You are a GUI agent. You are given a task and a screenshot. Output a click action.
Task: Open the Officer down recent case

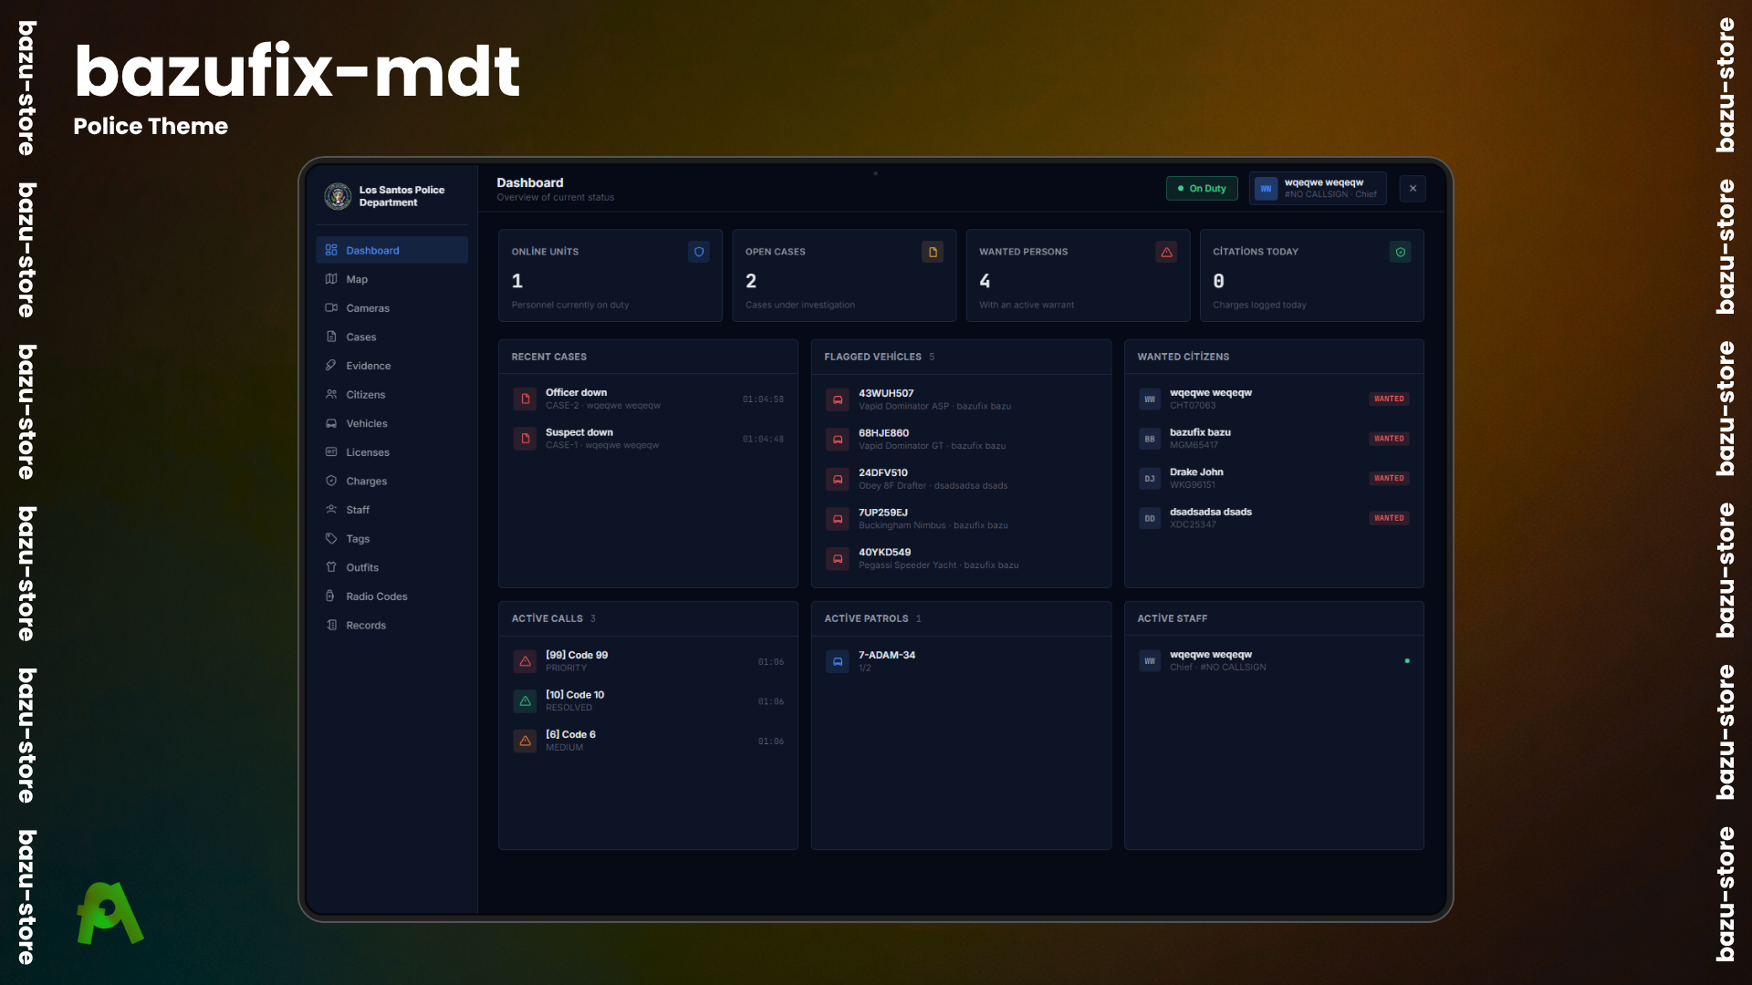[x=648, y=399]
